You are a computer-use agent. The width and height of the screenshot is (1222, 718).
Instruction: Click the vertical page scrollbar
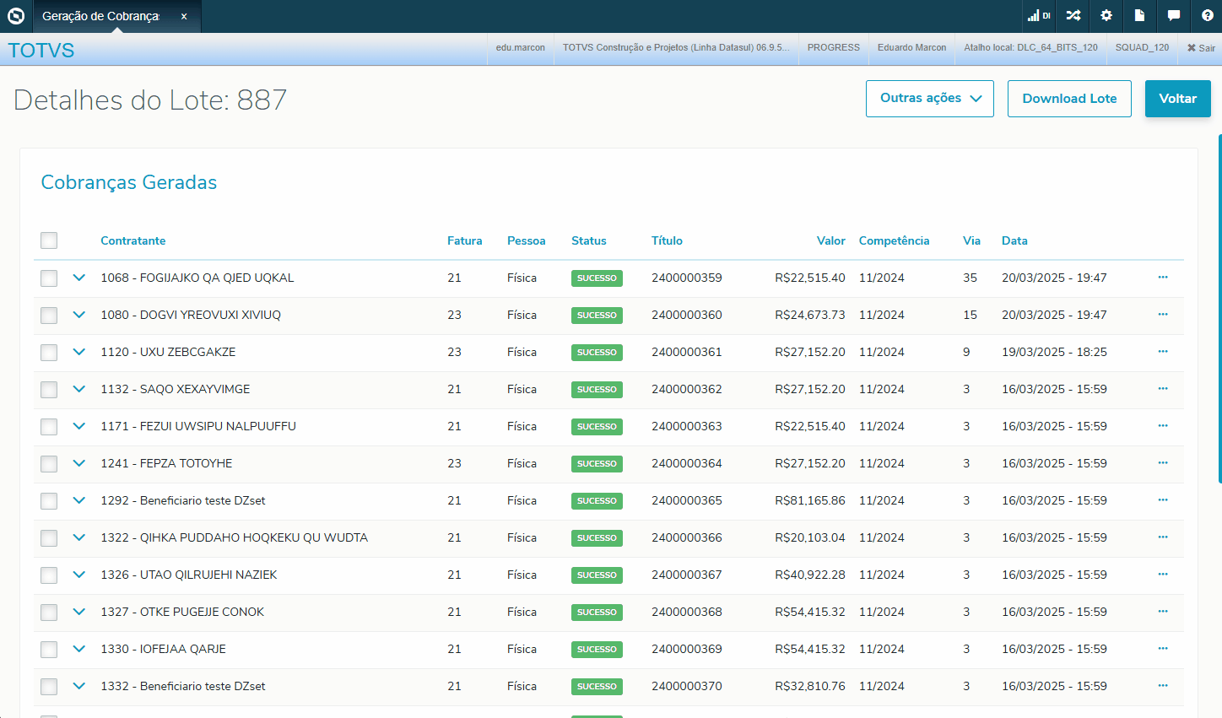coord(1219,309)
